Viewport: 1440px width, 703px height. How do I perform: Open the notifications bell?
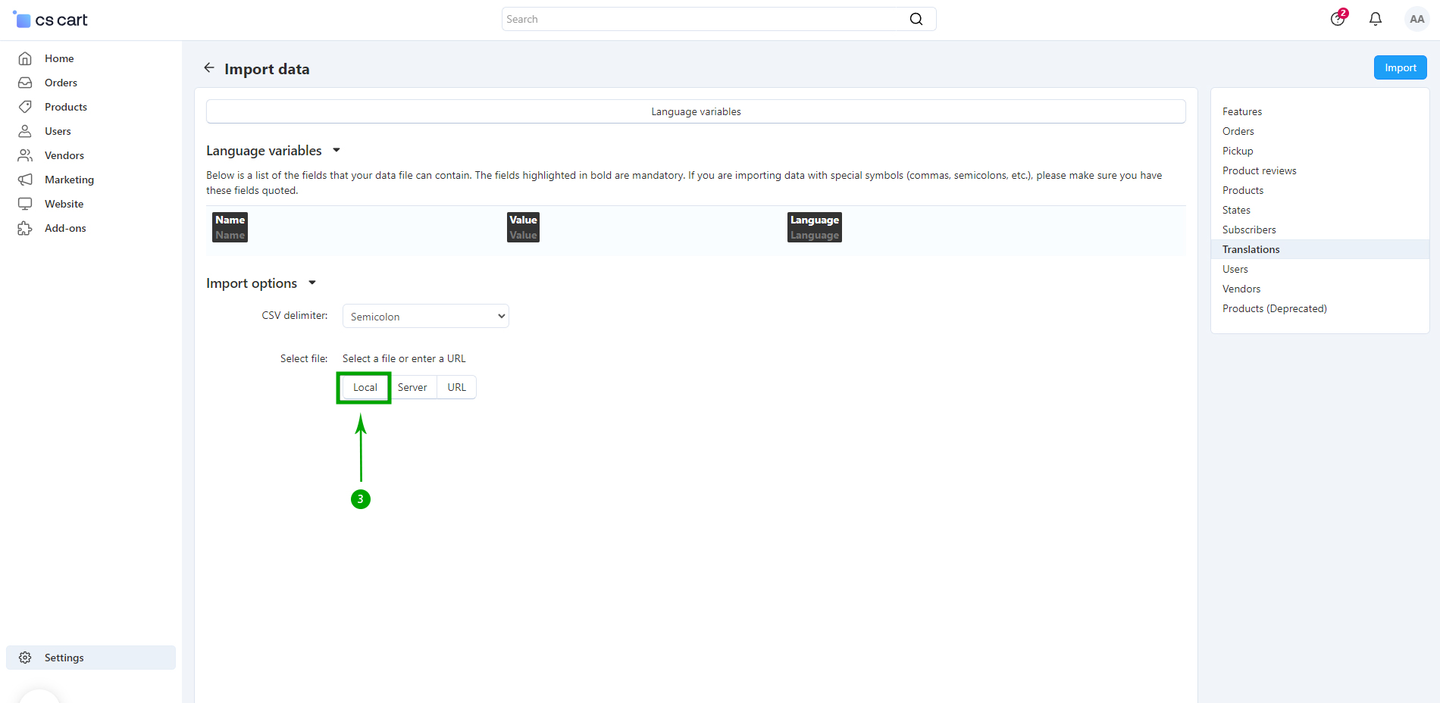(x=1375, y=19)
